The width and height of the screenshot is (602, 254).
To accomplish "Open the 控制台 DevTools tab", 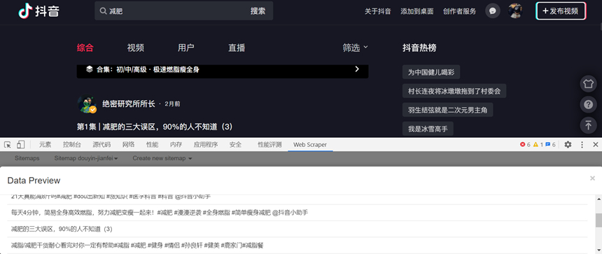I will (72, 145).
